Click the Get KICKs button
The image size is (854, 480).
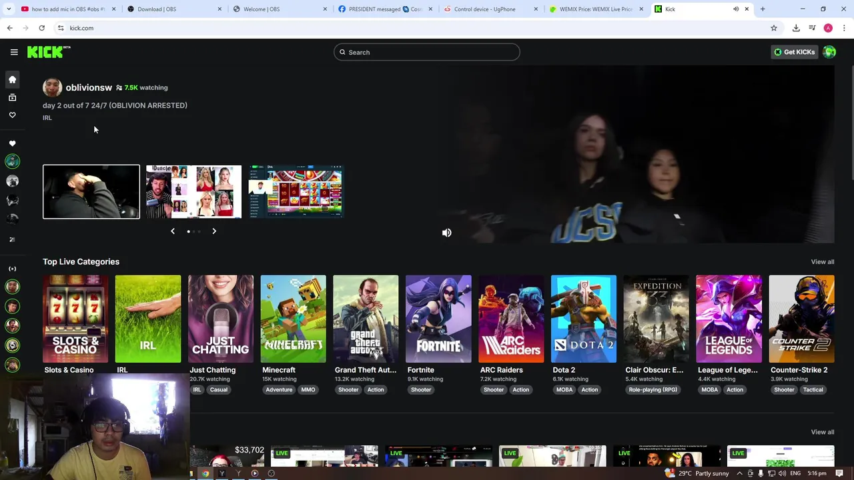point(794,52)
